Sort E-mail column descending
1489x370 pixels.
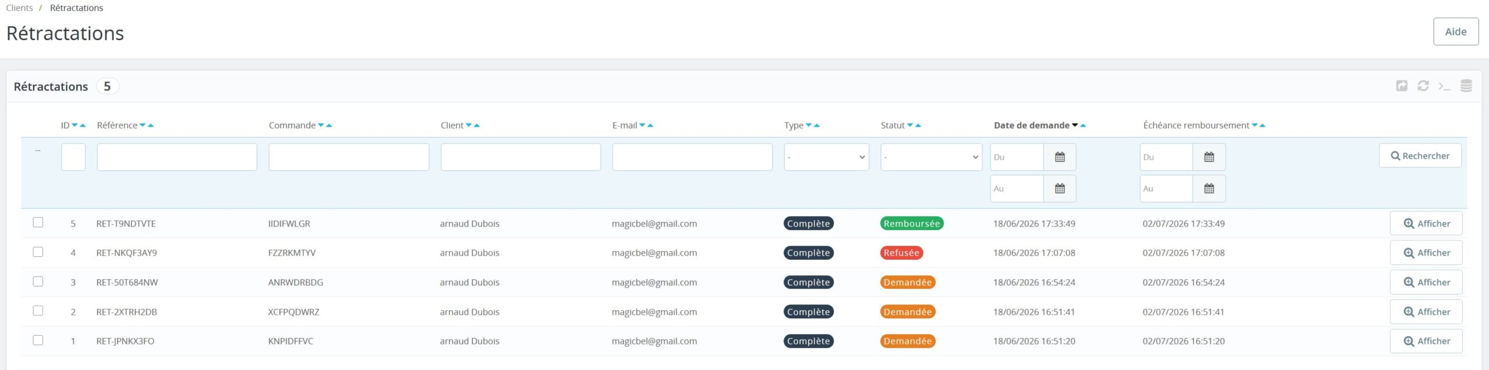point(642,125)
